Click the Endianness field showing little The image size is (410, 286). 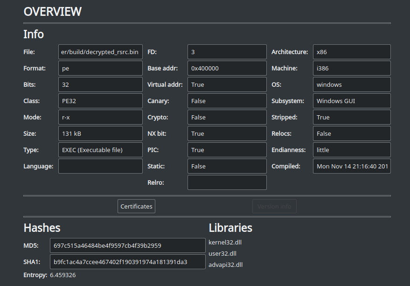(x=351, y=150)
